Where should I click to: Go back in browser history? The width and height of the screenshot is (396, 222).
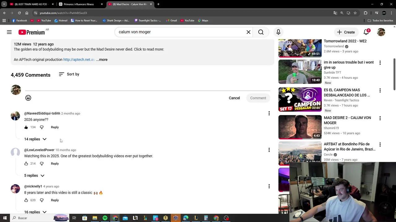tap(5, 13)
